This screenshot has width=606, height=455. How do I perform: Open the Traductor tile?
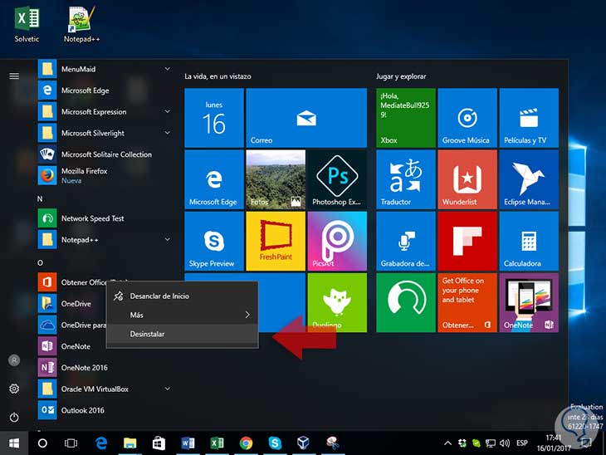point(406,179)
